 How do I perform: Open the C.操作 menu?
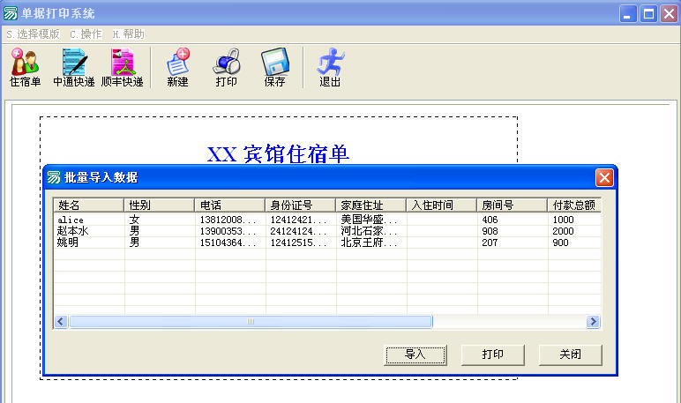click(86, 34)
